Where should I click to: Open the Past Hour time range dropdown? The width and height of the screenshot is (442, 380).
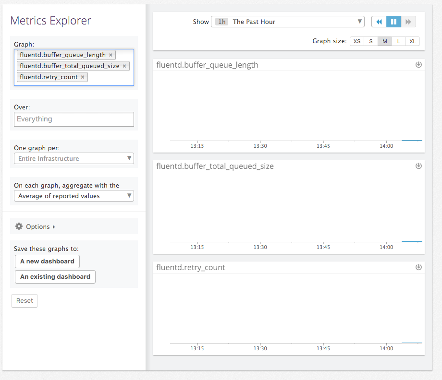pyautogui.click(x=287, y=22)
